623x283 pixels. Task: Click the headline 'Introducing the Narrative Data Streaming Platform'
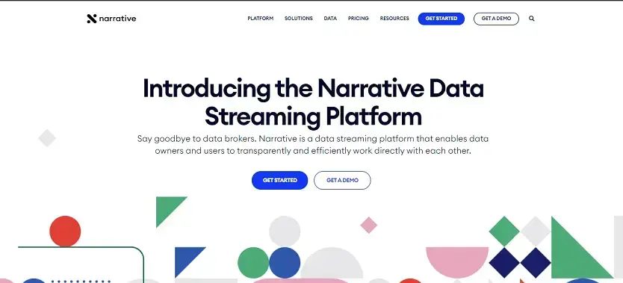[313, 102]
